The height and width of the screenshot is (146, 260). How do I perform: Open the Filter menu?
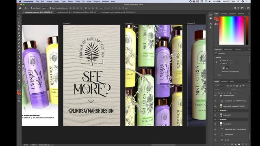78,1
